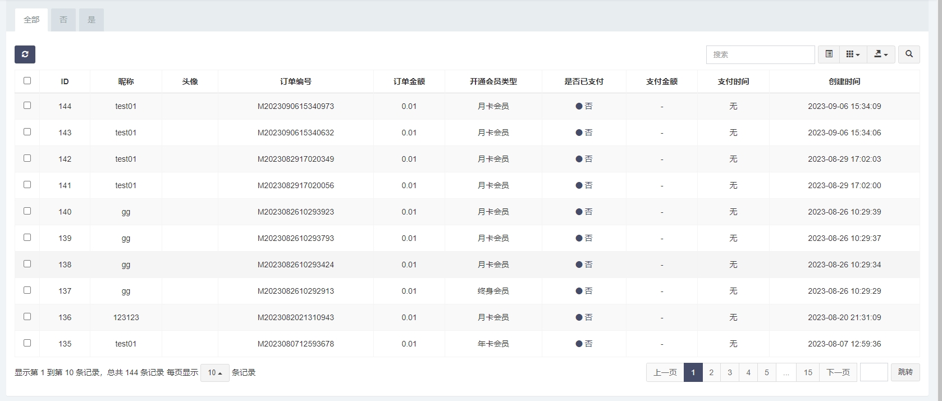The width and height of the screenshot is (942, 401).
Task: Go to page 15 in pagination
Action: tap(808, 372)
